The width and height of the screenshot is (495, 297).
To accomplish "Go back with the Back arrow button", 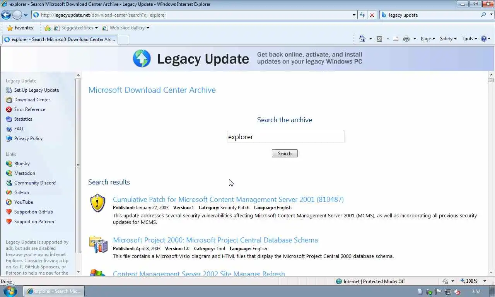I will point(6,15).
